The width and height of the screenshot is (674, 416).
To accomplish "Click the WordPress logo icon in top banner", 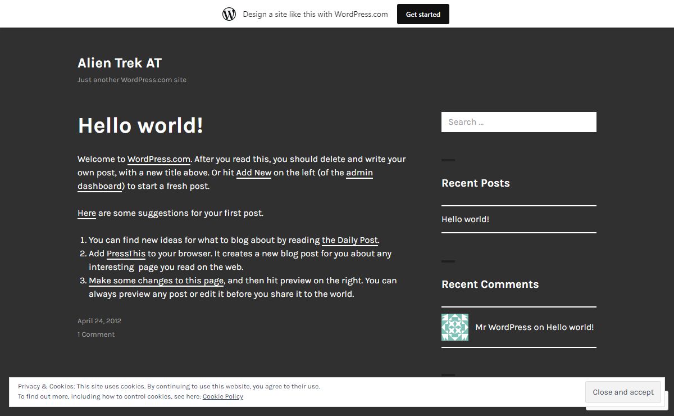I will 229,14.
